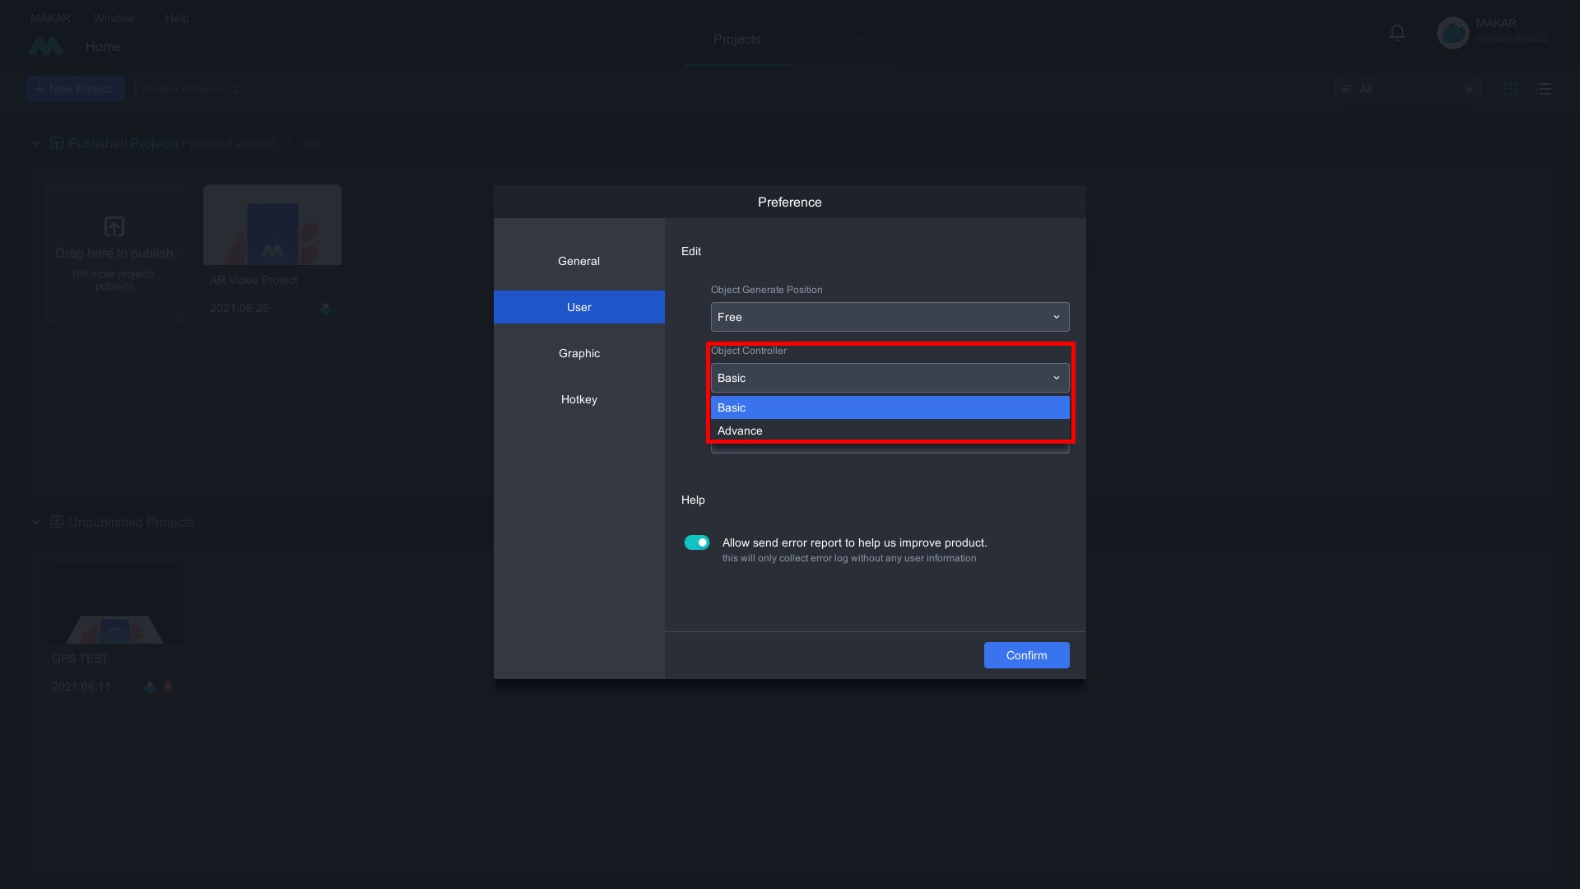The image size is (1580, 889).
Task: Click the Confirm button
Action: pos(1026,654)
